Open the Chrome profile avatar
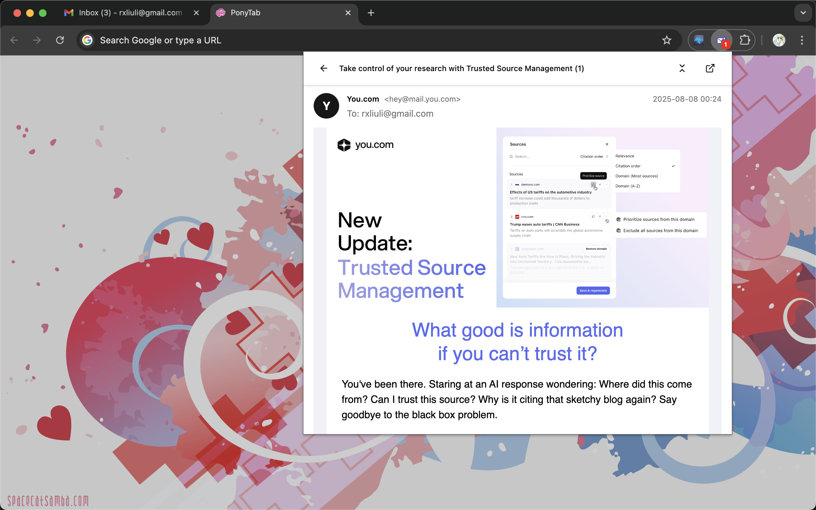816x510 pixels. coord(779,40)
